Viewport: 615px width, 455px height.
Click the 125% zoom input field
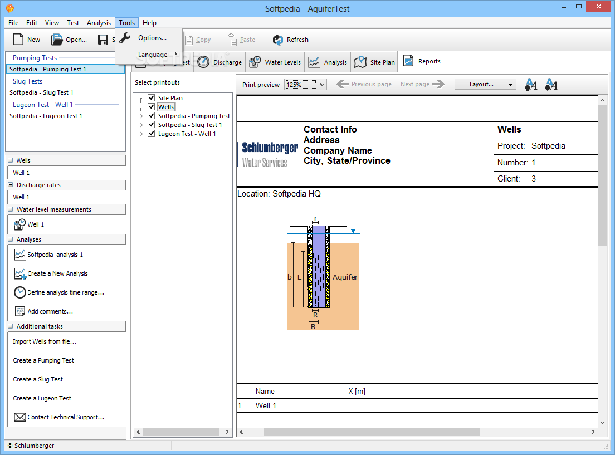click(x=300, y=84)
